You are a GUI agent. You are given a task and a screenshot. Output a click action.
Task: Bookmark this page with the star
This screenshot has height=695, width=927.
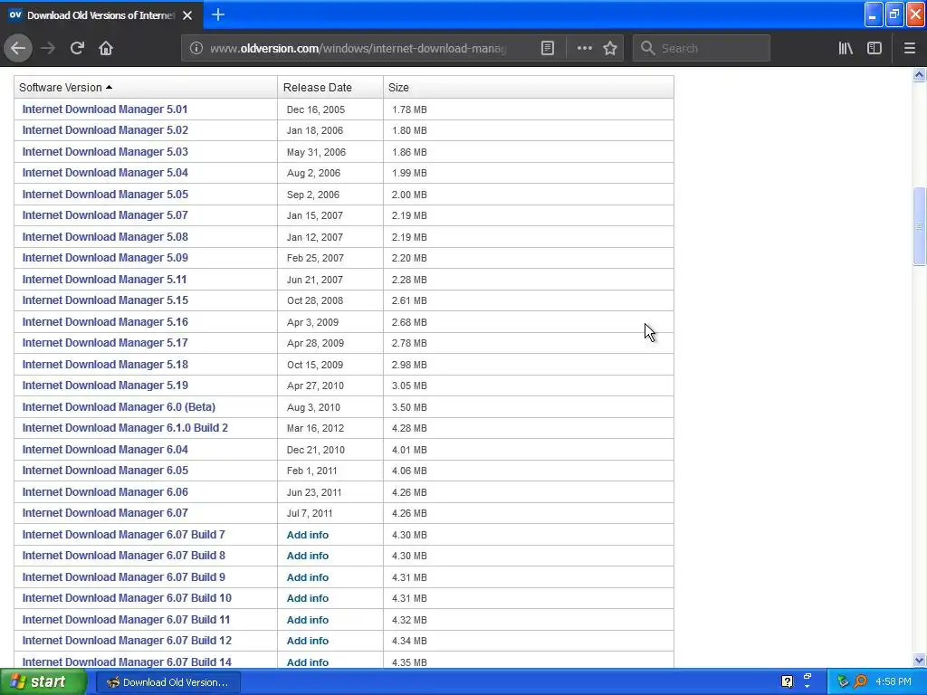click(x=610, y=48)
